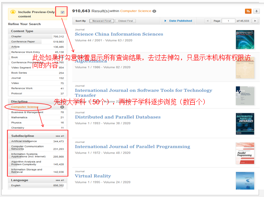Screen dimensions: 264x197
Task: Click the download results arrow icon
Action: click(257, 11)
